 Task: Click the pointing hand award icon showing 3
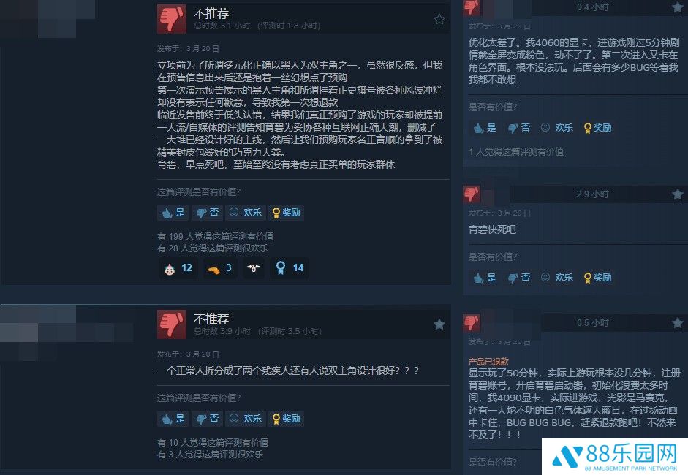[x=219, y=268]
